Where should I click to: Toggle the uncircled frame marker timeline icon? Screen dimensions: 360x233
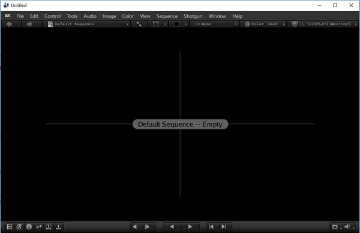58,227
